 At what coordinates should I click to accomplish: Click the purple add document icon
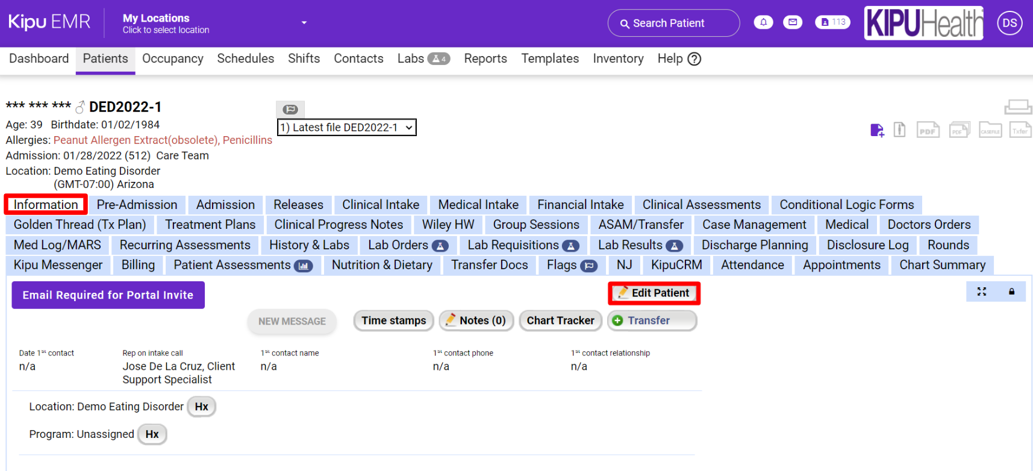pos(877,130)
